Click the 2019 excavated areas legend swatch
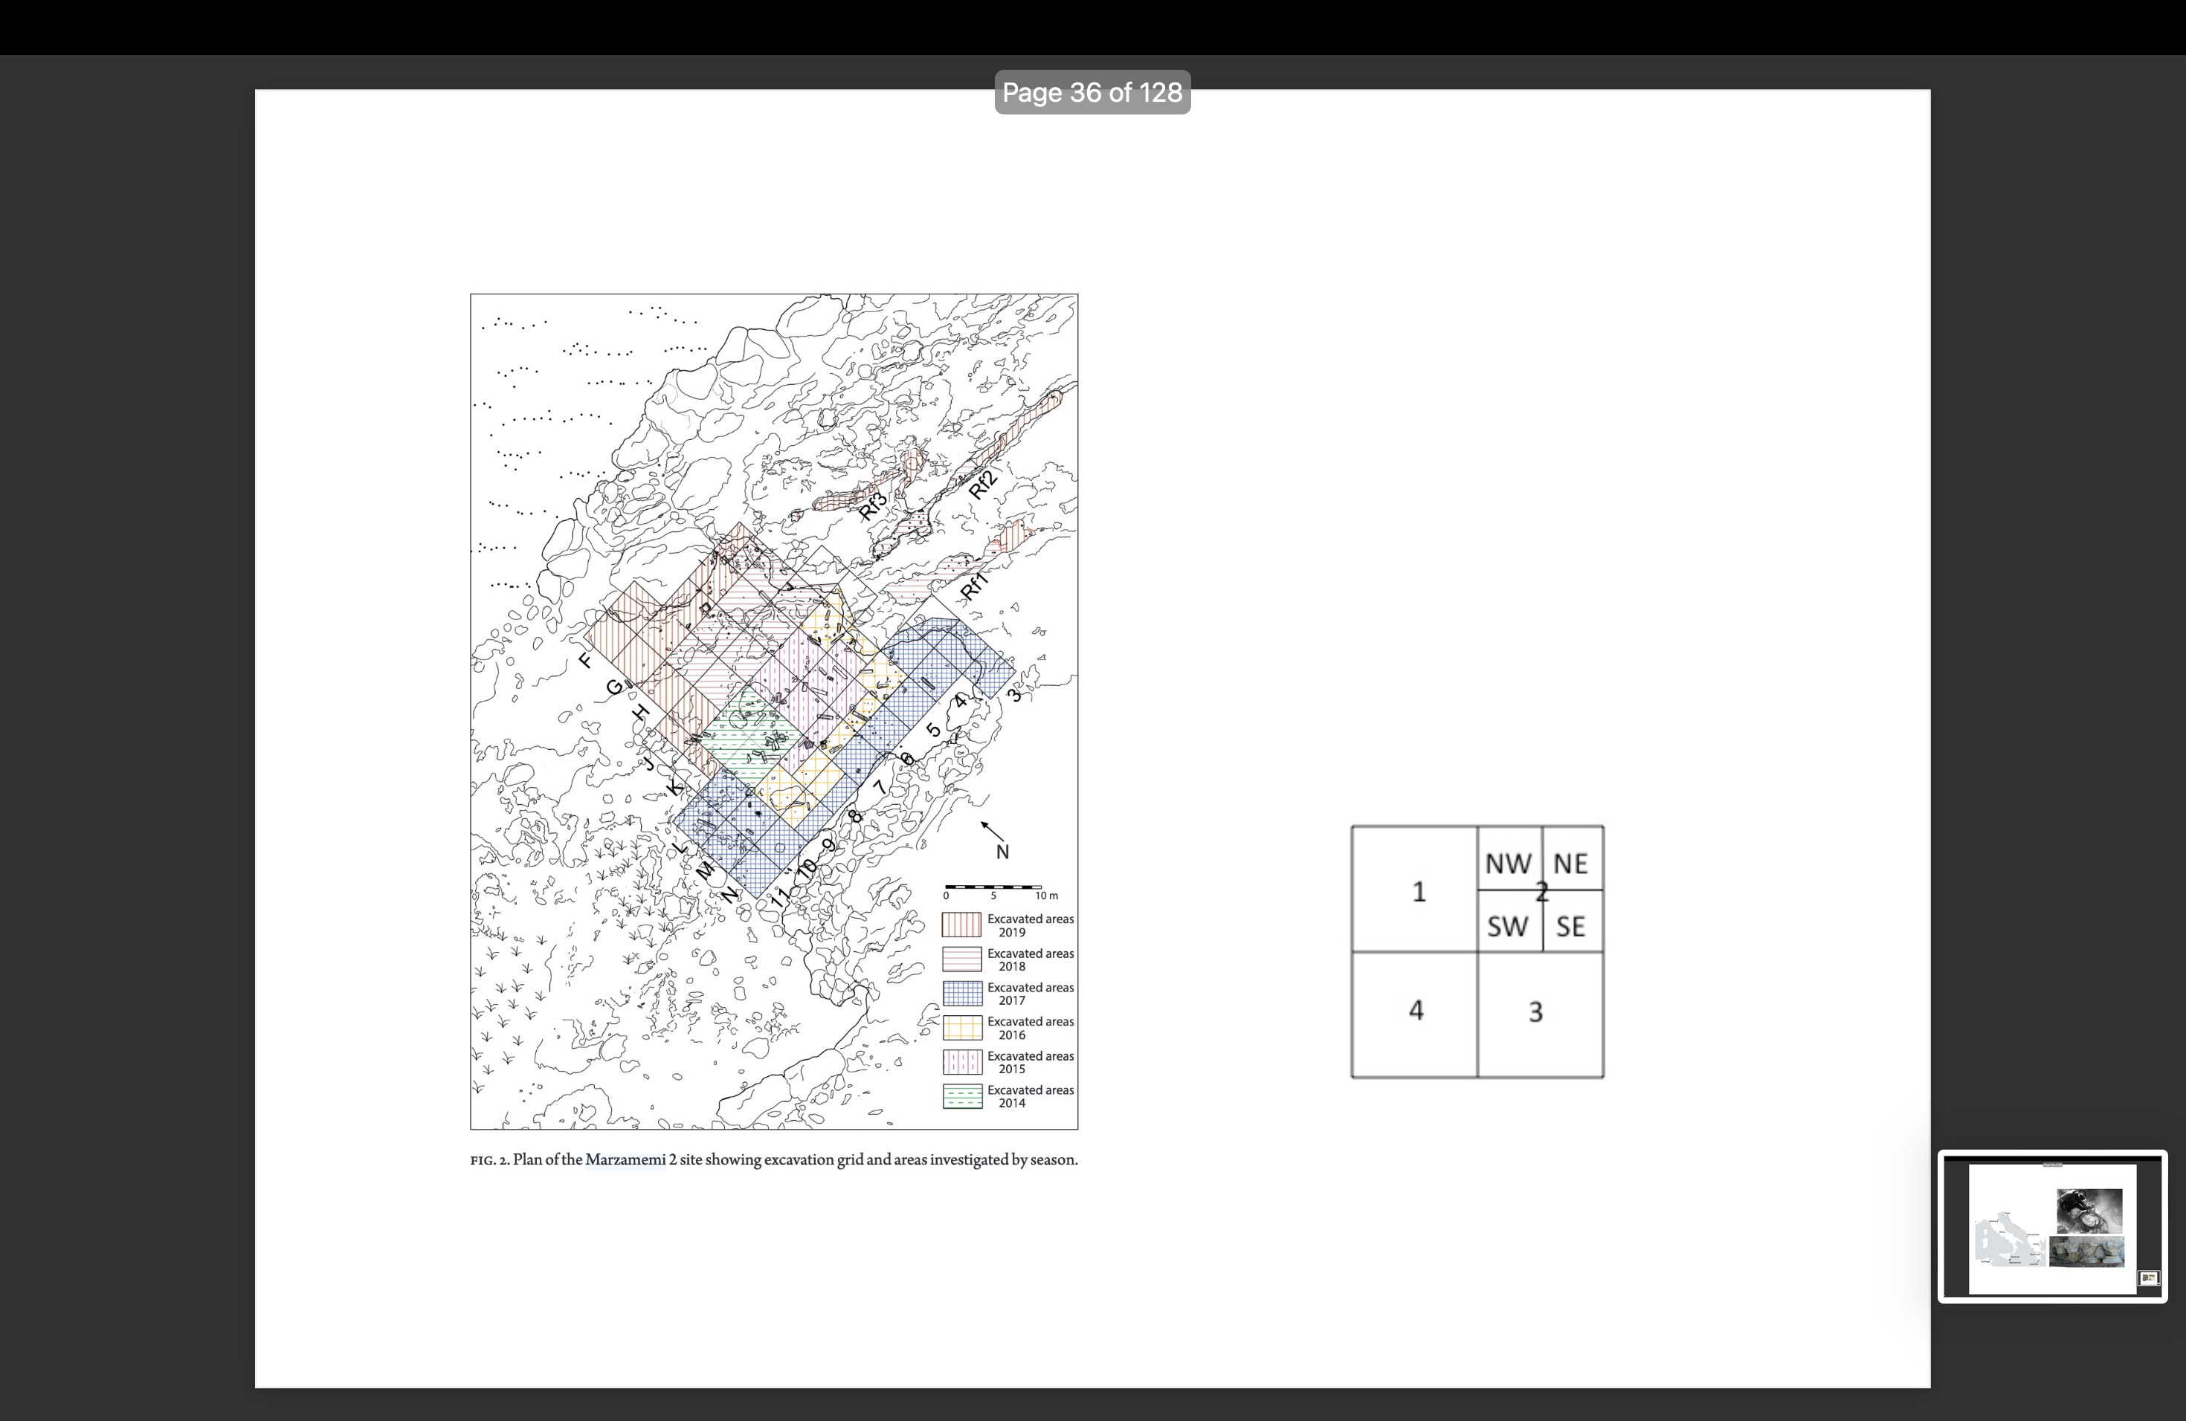2186x1421 pixels. [x=961, y=925]
